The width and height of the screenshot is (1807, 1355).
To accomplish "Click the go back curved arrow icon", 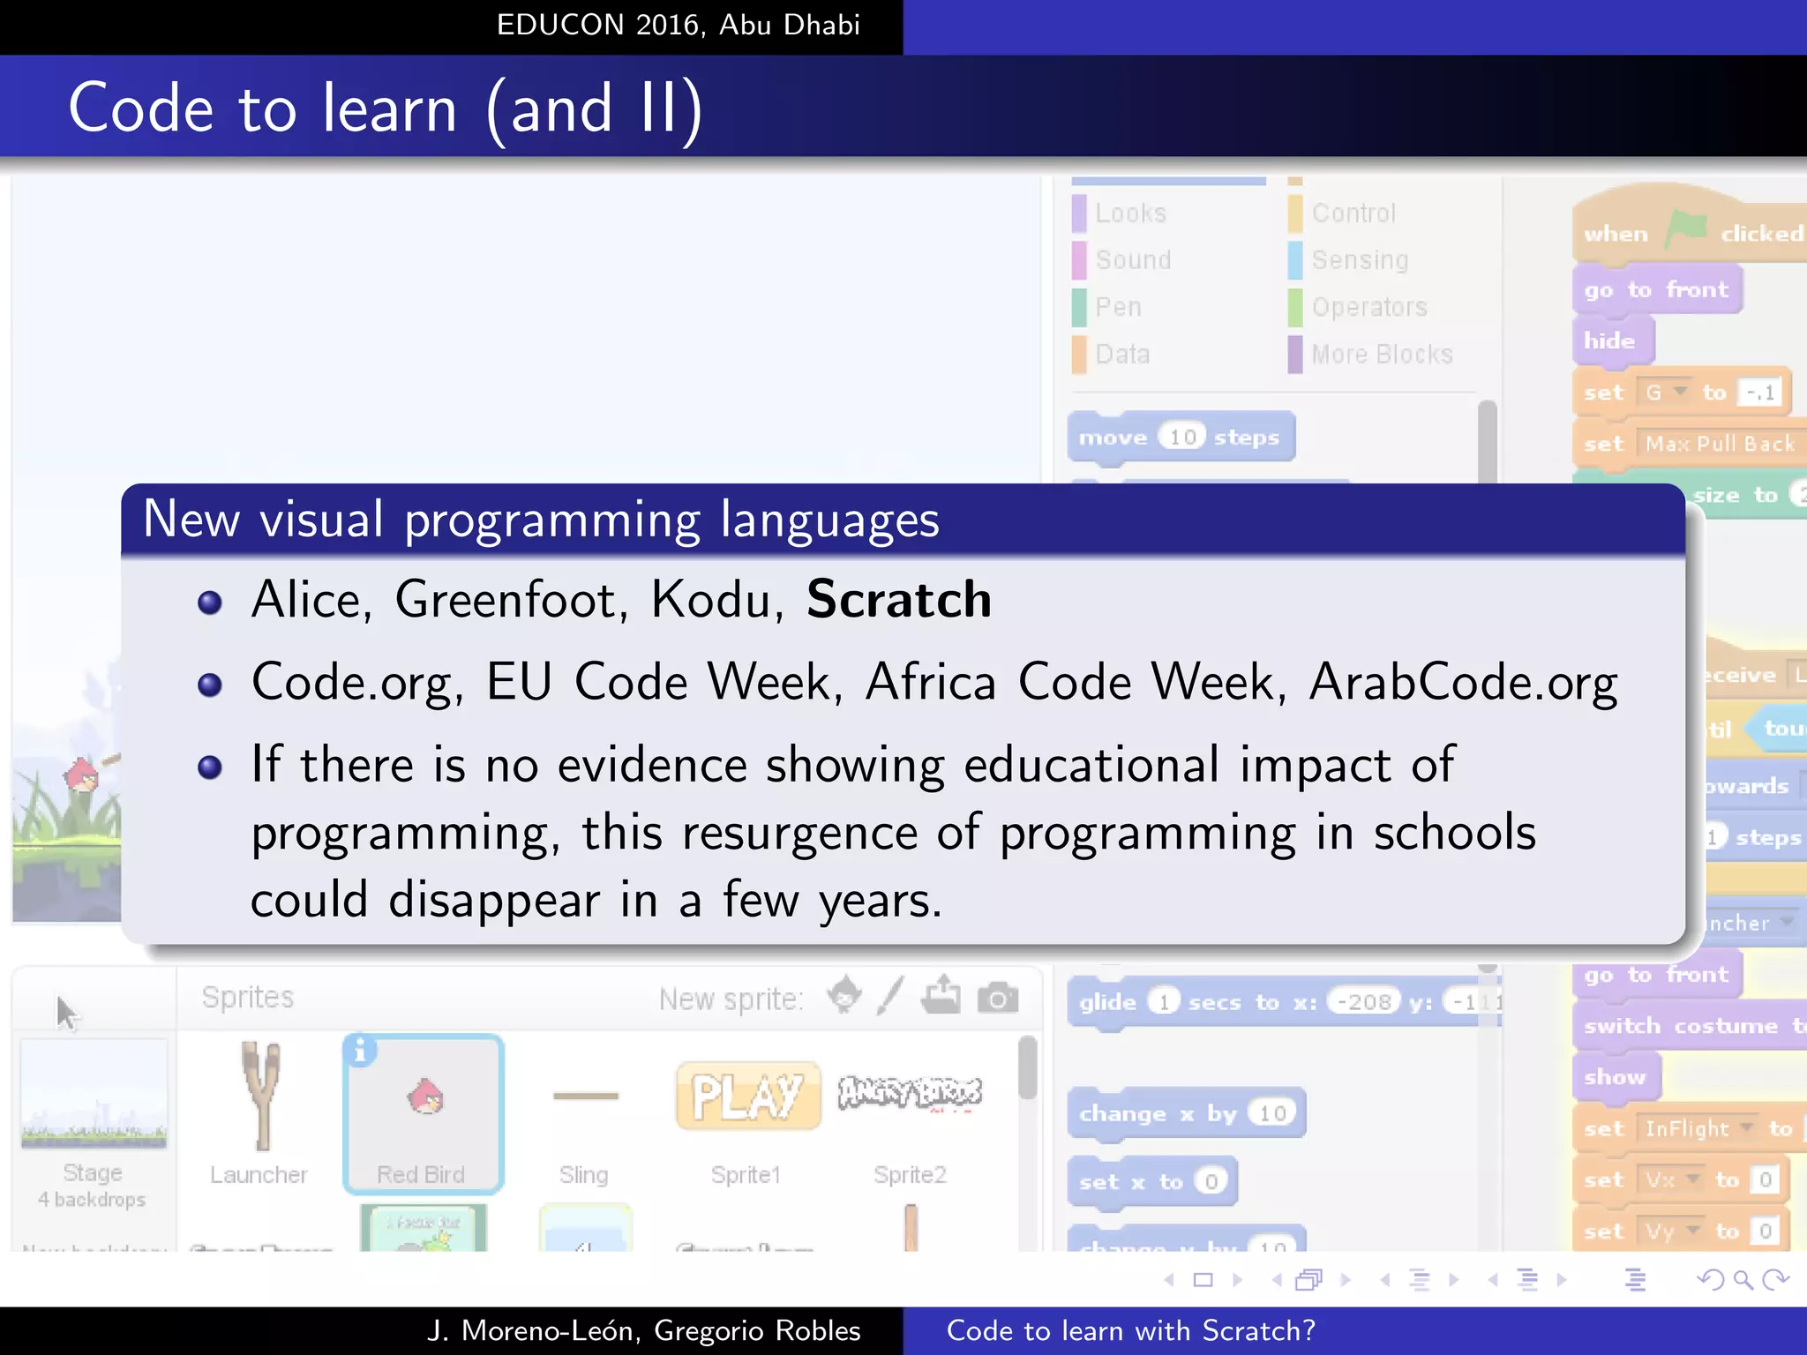I will click(x=1710, y=1279).
